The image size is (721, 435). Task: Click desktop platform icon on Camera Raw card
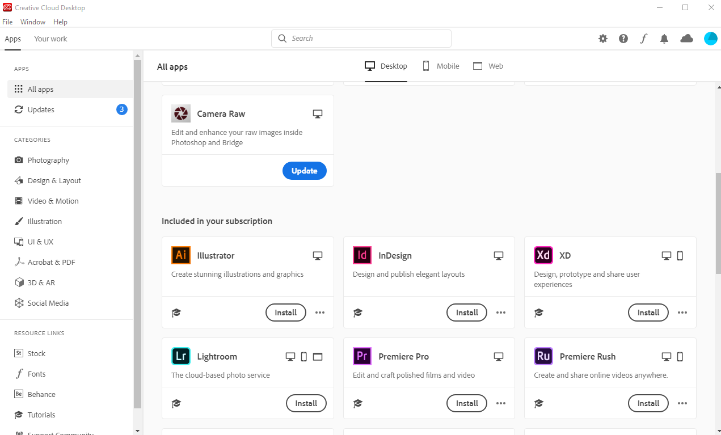318,114
